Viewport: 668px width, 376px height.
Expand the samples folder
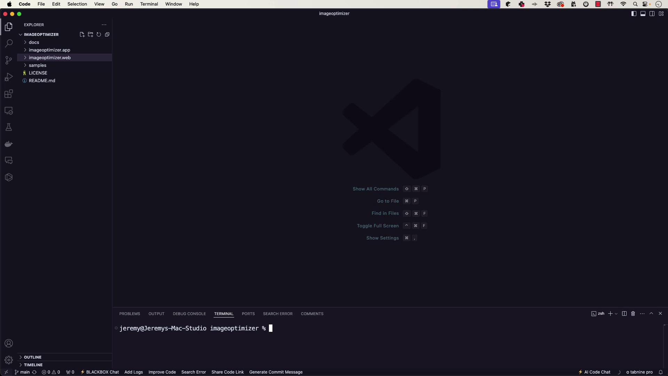click(x=65, y=65)
